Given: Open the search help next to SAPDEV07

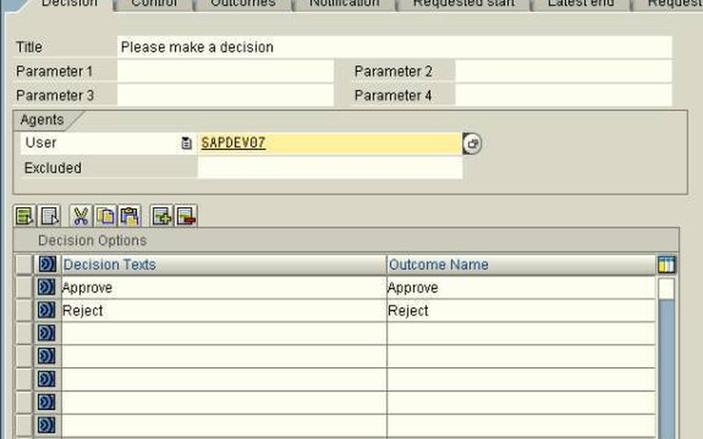Looking at the screenshot, I should point(472,144).
